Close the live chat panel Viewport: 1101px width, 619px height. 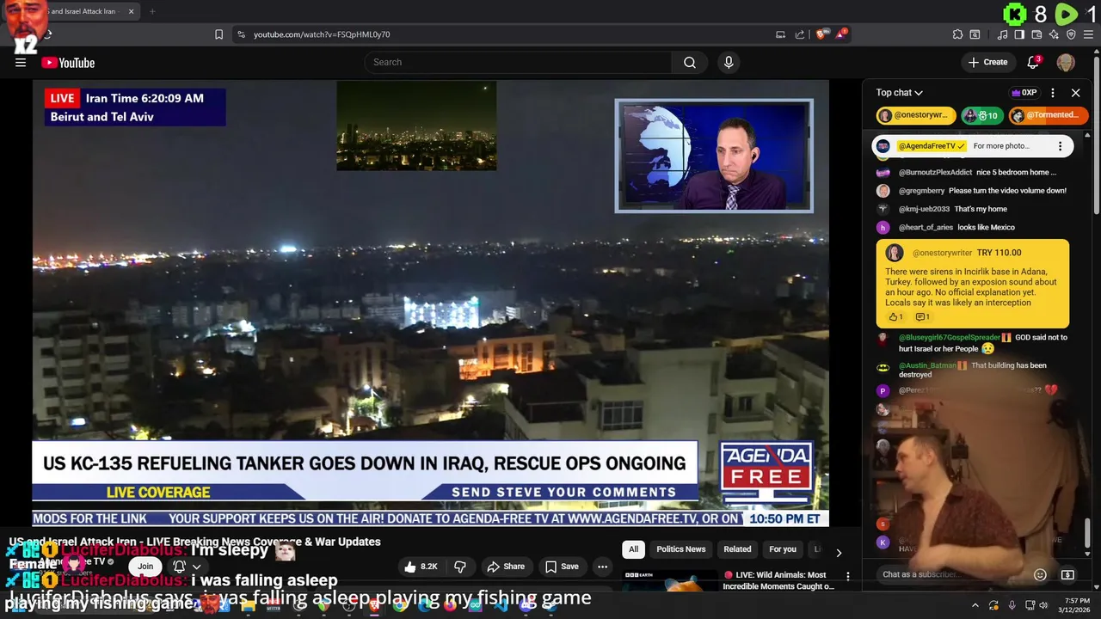[x=1075, y=93]
